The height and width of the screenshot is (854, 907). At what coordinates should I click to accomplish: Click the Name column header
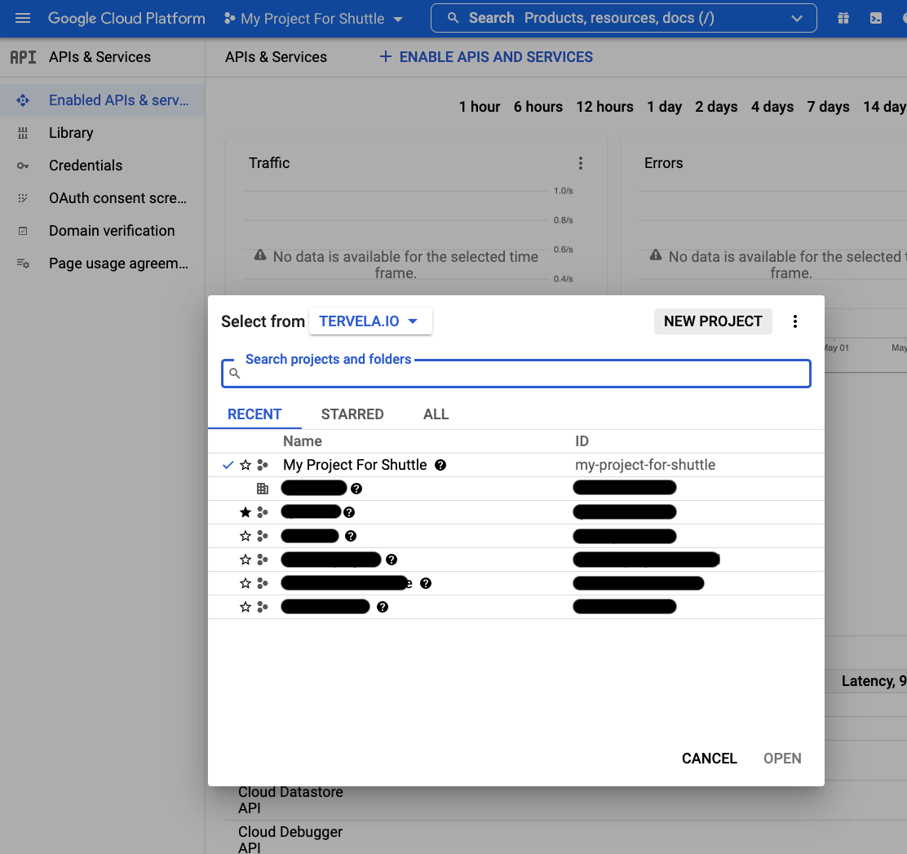pos(302,441)
